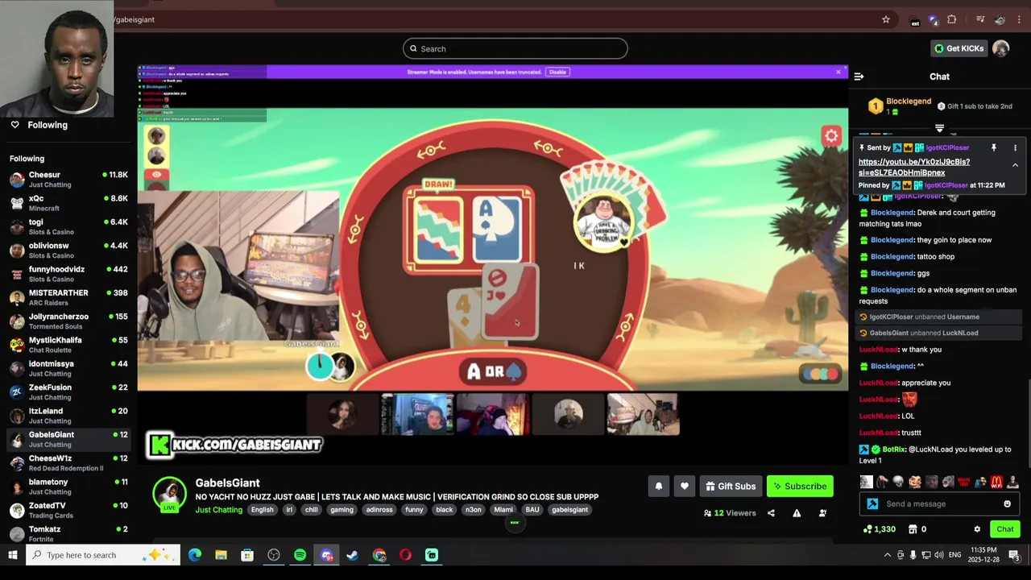
Task: Click the moderator hammer icon in message box
Action: click(x=872, y=504)
